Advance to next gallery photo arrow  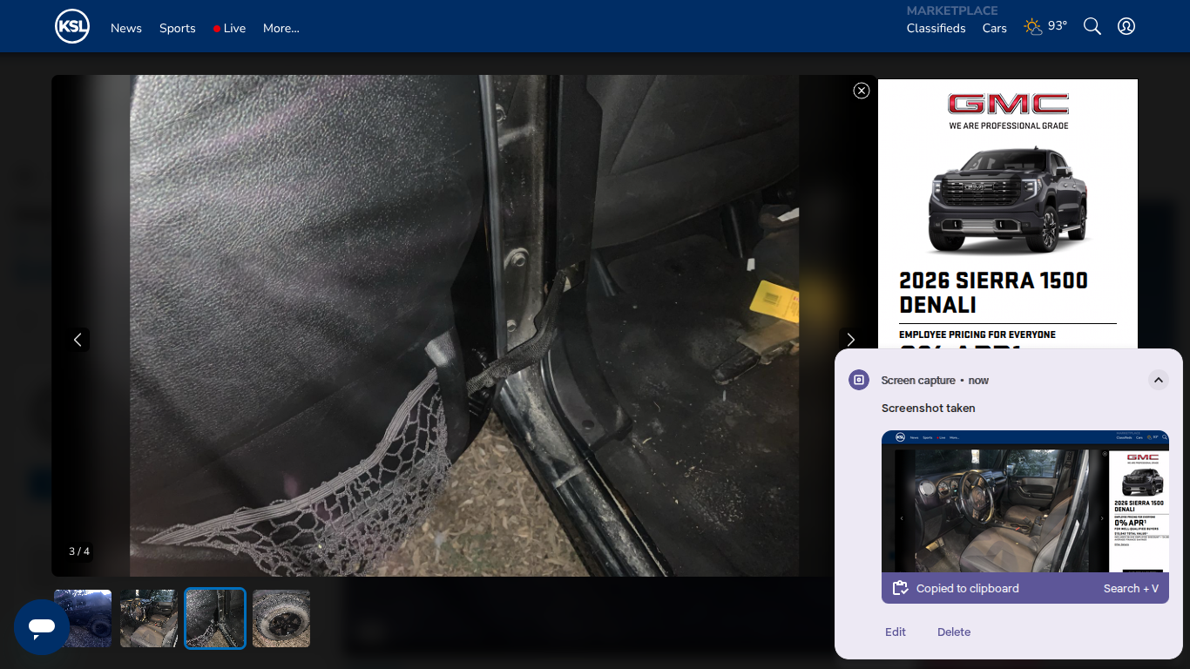[850, 340]
